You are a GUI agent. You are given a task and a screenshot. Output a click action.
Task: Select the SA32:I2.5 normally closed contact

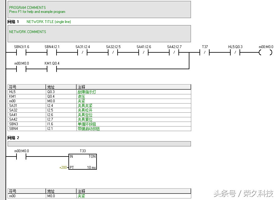(113, 53)
